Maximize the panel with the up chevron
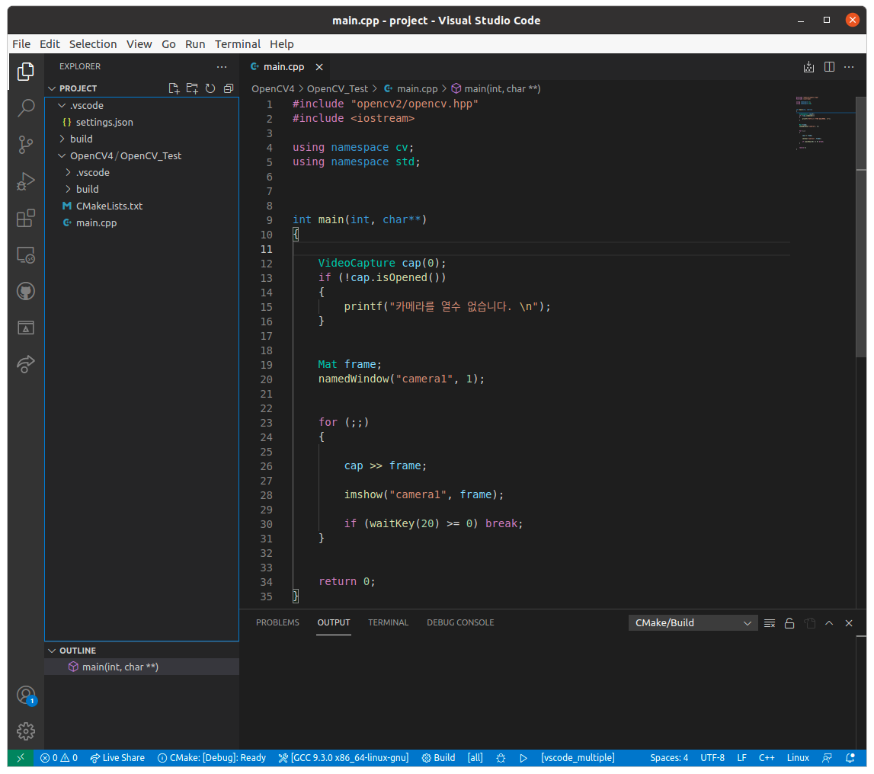The height and width of the screenshot is (774, 874). 829,623
